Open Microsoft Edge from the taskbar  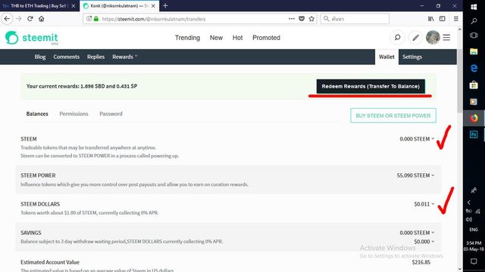tap(474, 68)
